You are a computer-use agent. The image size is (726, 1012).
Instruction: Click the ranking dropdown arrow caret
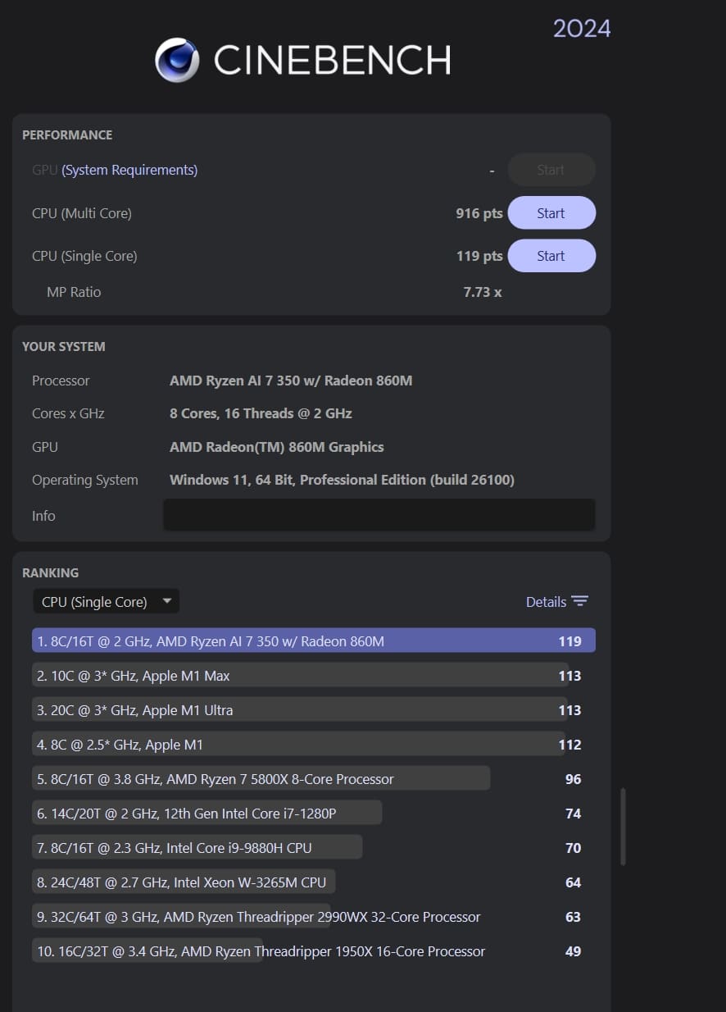click(167, 601)
